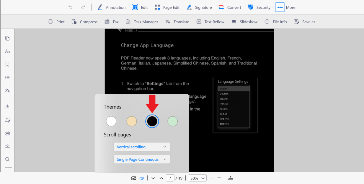Select the white theme option

111,121
